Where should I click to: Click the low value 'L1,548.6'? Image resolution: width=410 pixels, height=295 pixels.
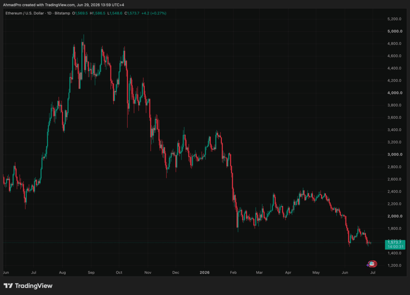[x=115, y=13]
